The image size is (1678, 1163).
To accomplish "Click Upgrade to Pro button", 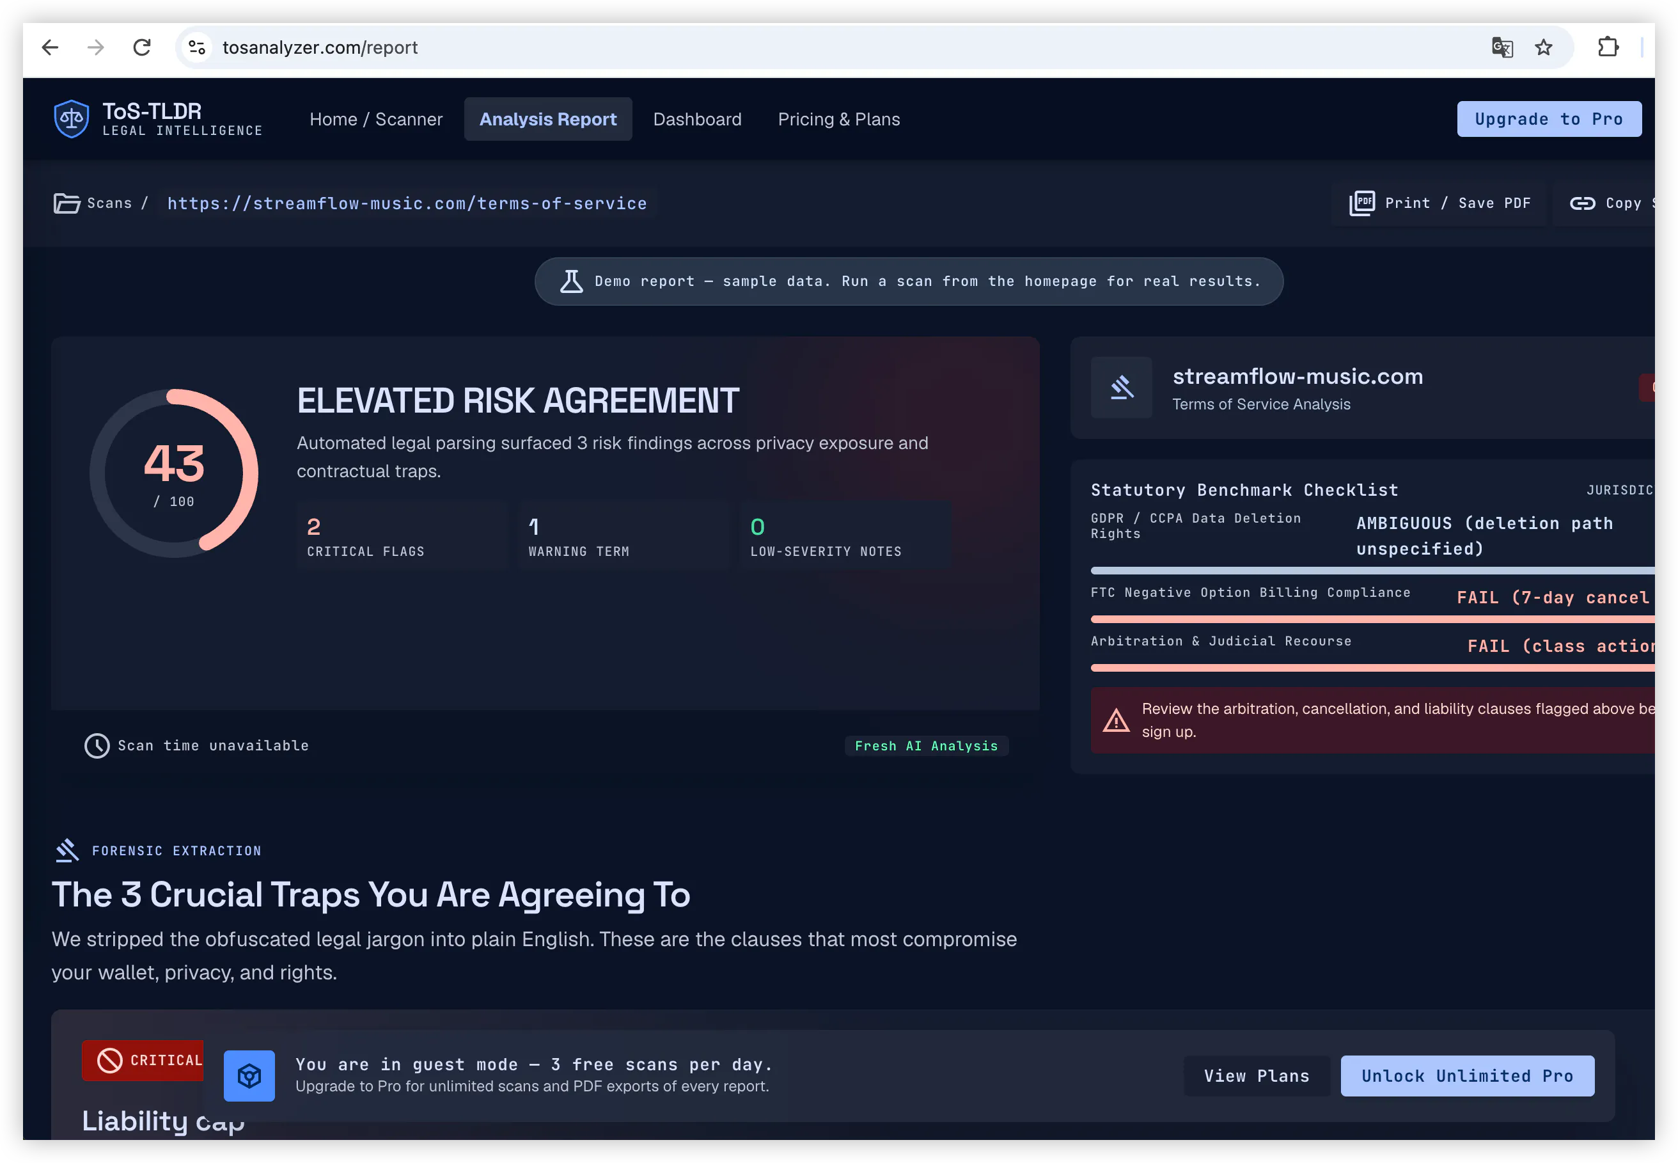I will (1548, 119).
